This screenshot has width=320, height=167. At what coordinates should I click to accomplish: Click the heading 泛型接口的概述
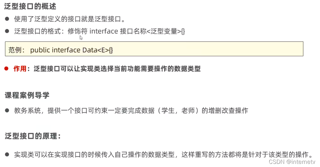pyautogui.click(x=30, y=6)
